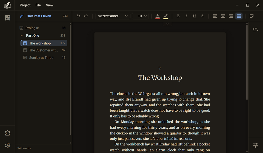Screen dimensions: 263x153
Task: Align text left
Action: [x=215, y=16]
